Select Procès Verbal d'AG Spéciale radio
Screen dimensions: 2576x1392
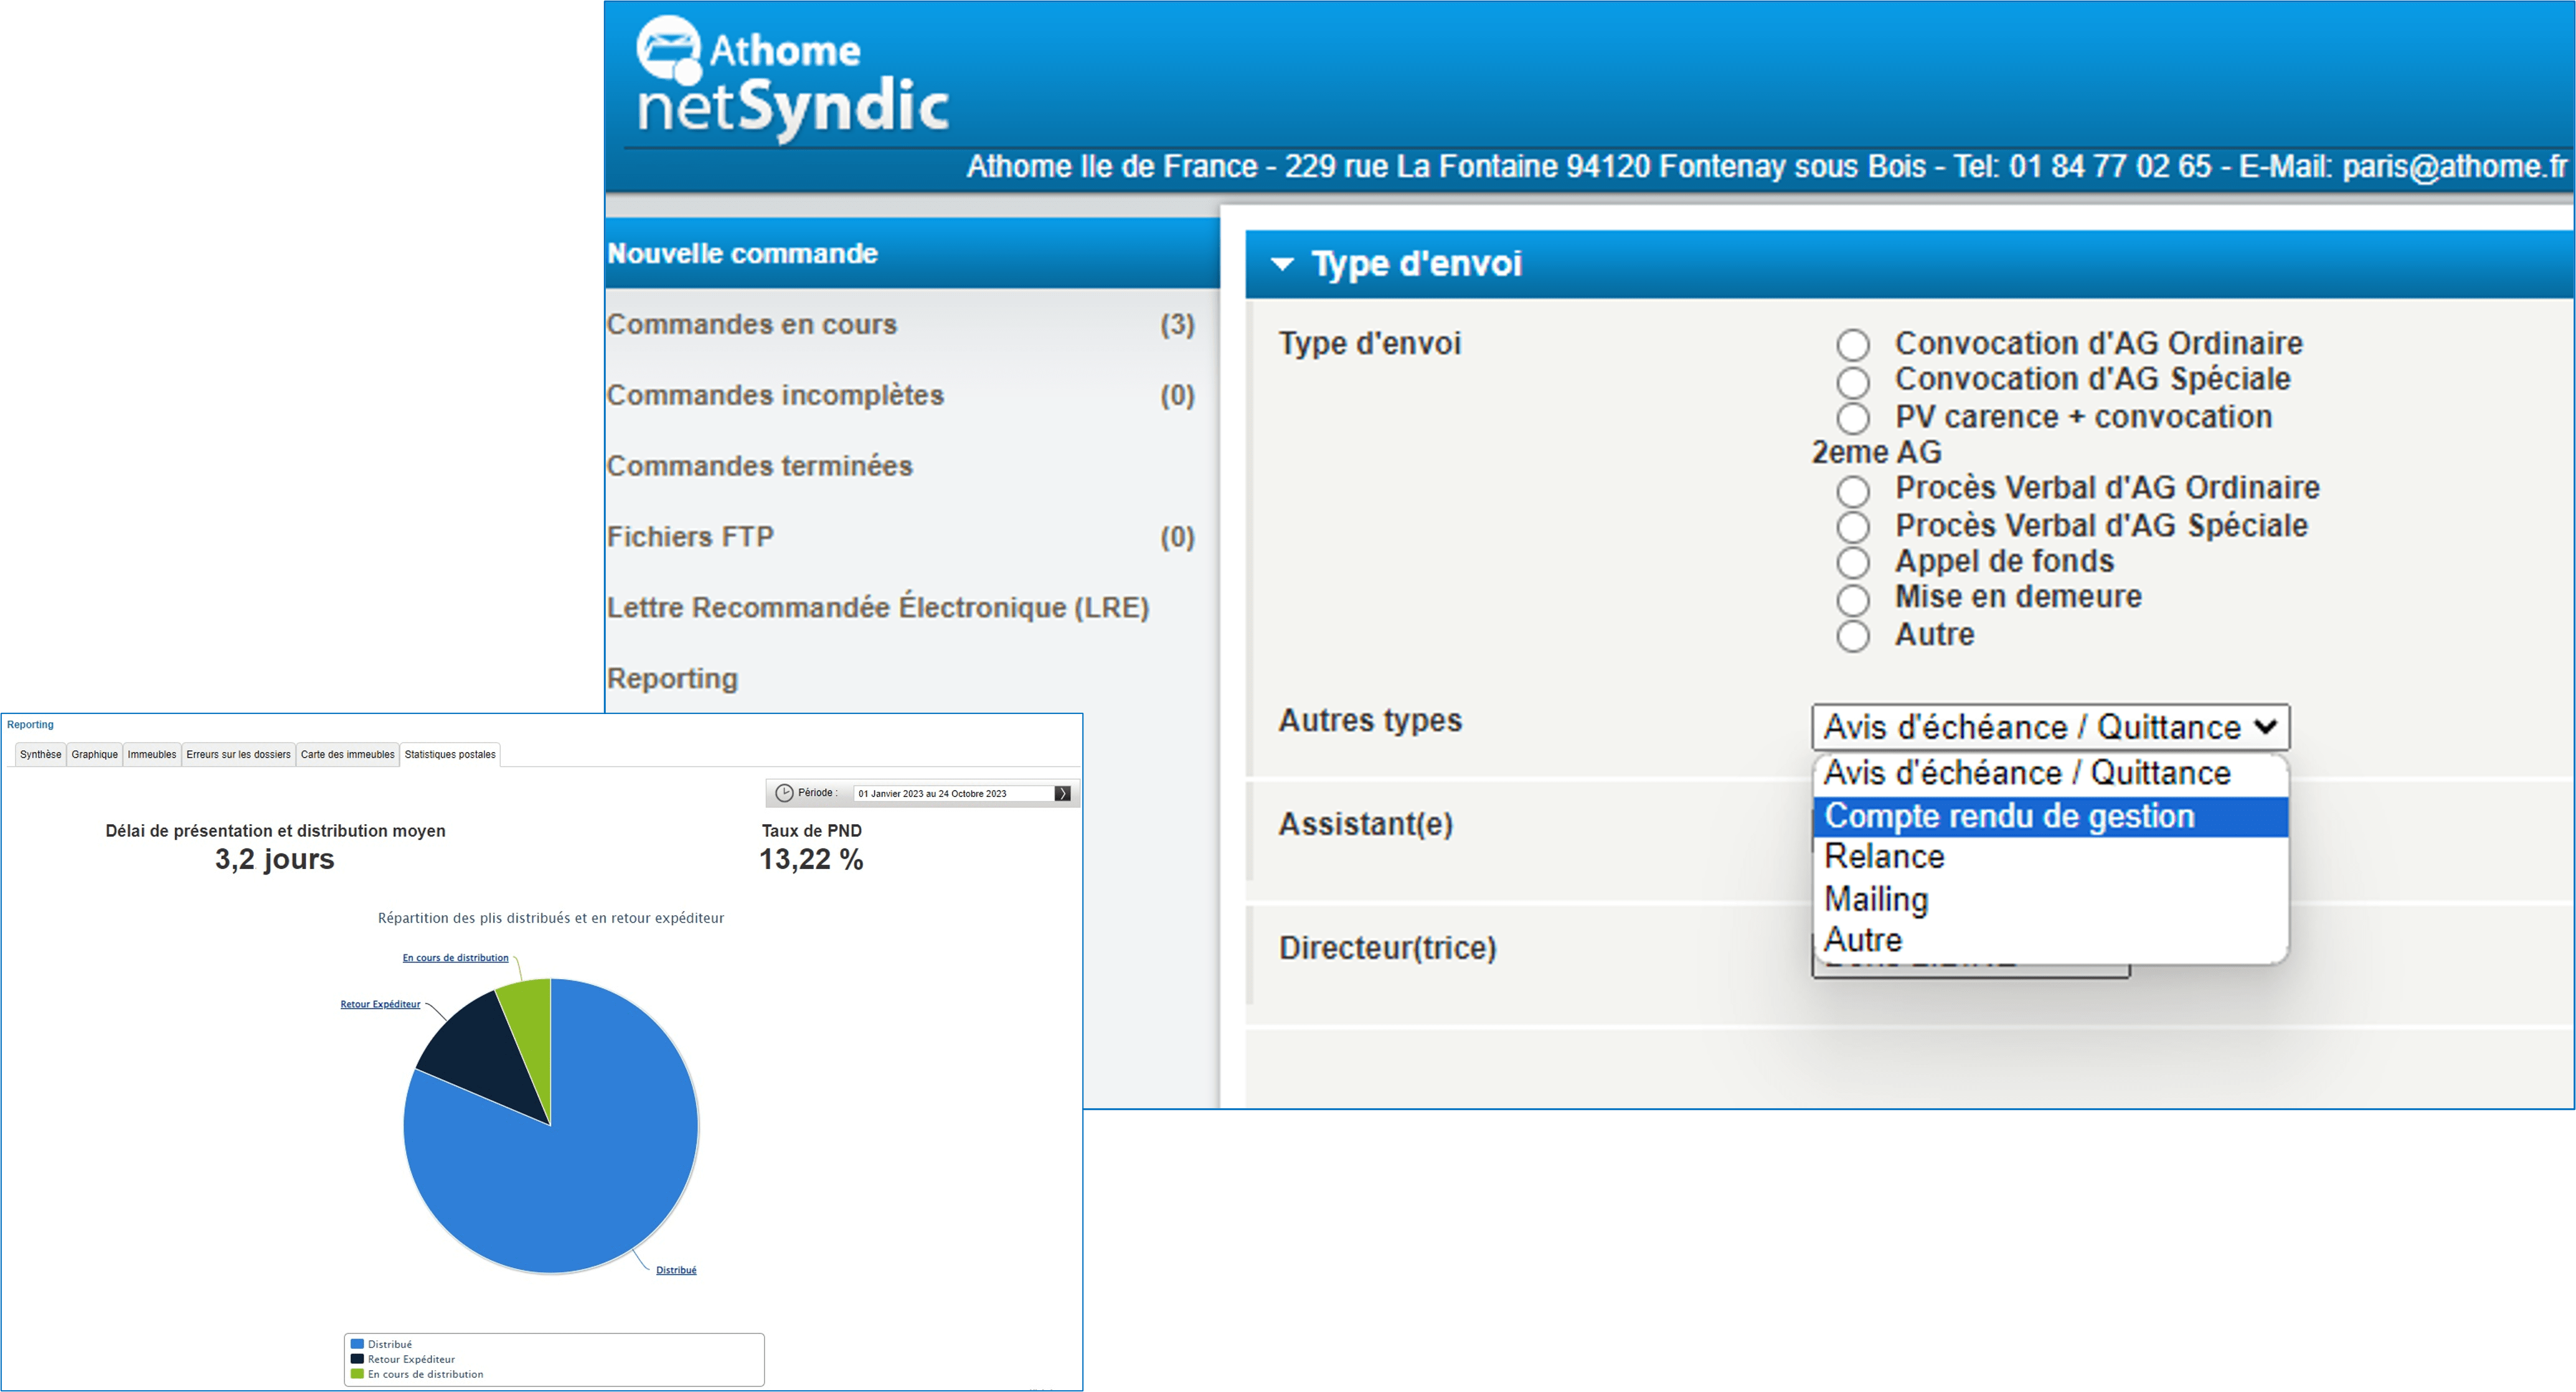tap(1853, 527)
